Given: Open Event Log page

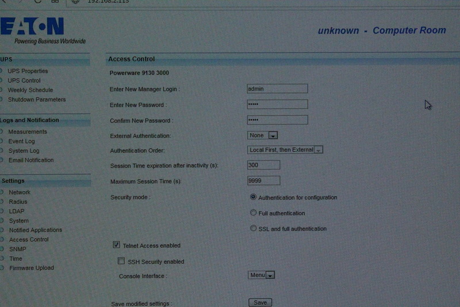Looking at the screenshot, I should tap(21, 141).
